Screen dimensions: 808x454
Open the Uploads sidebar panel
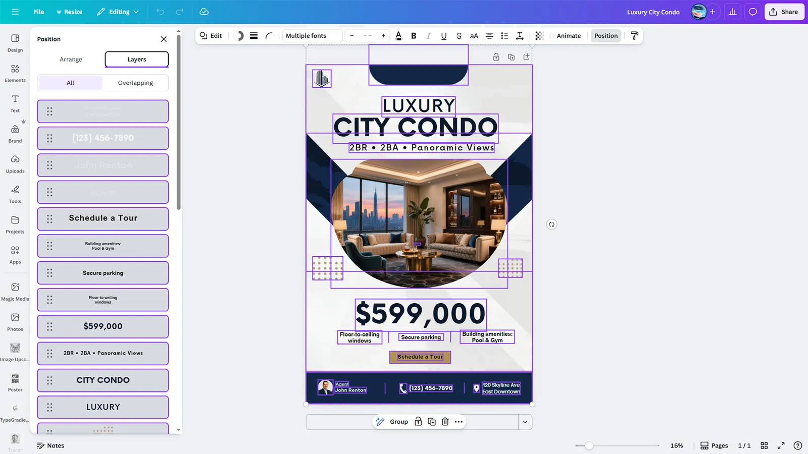point(15,163)
